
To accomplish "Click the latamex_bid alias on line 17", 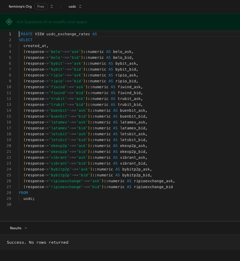I will (133, 128).
